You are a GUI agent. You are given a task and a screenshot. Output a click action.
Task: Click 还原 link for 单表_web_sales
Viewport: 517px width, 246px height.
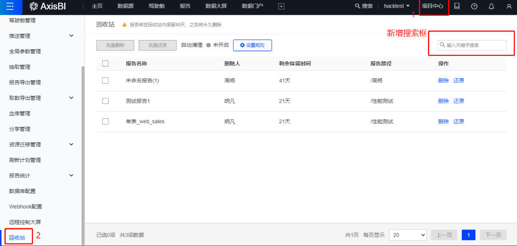[458, 121]
